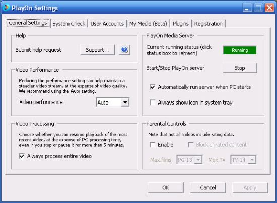The height and width of the screenshot is (203, 277).
Task: Click the greyed-out Apply button
Action: (x=250, y=188)
